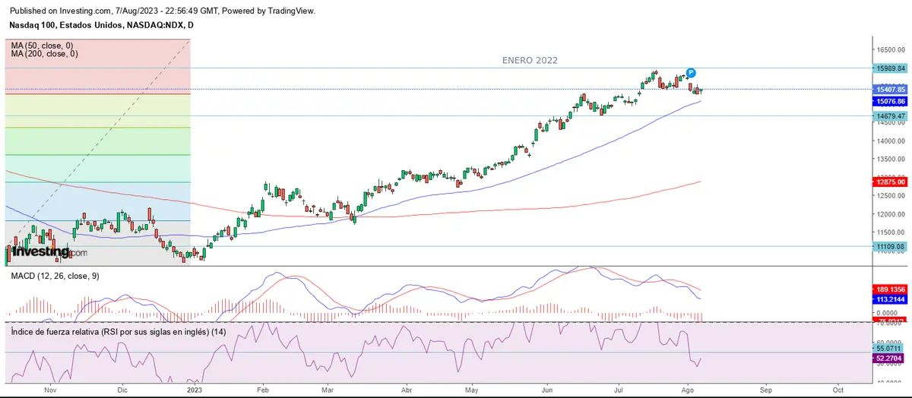Click the 2023 label on time axis

tap(195, 390)
